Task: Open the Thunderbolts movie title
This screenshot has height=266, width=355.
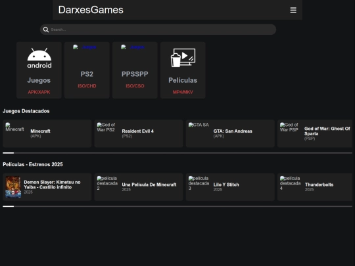Action: pos(319,185)
